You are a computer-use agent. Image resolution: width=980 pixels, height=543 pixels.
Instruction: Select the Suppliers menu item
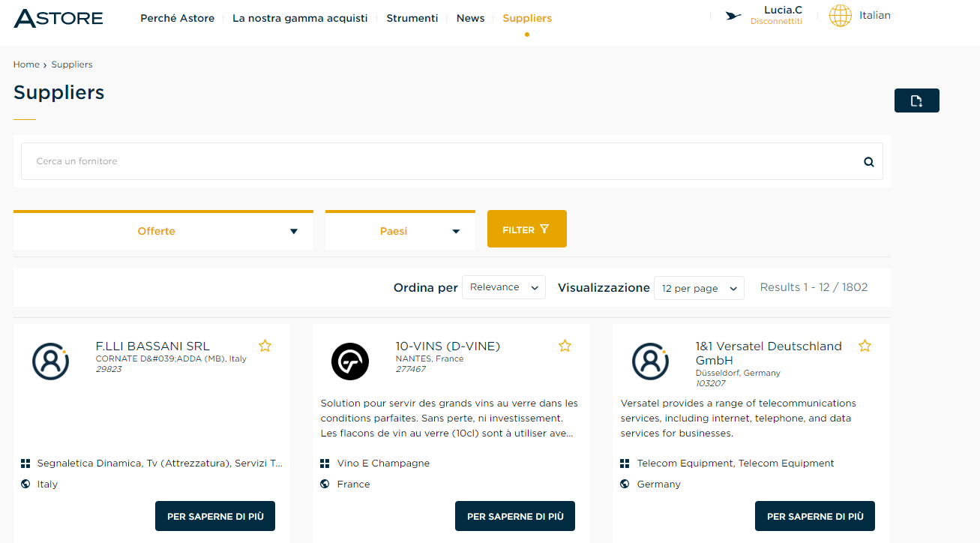tap(527, 18)
